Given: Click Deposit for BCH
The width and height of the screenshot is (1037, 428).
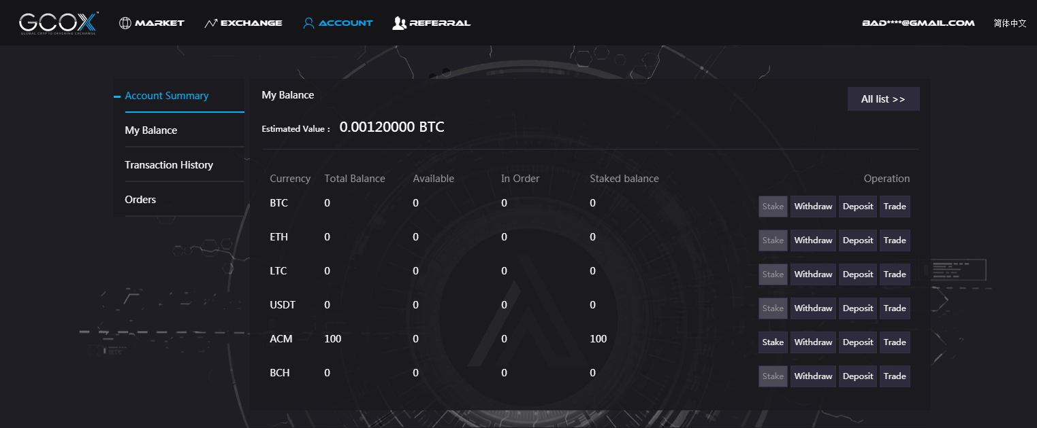Looking at the screenshot, I should [858, 376].
